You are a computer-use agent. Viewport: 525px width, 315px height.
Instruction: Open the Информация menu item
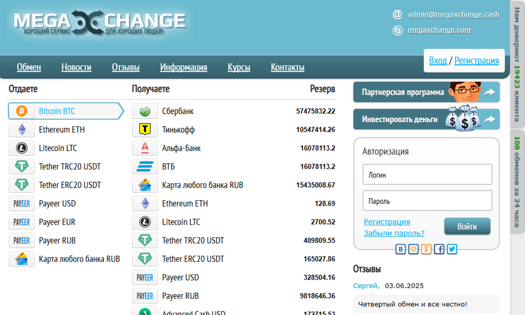(x=184, y=67)
